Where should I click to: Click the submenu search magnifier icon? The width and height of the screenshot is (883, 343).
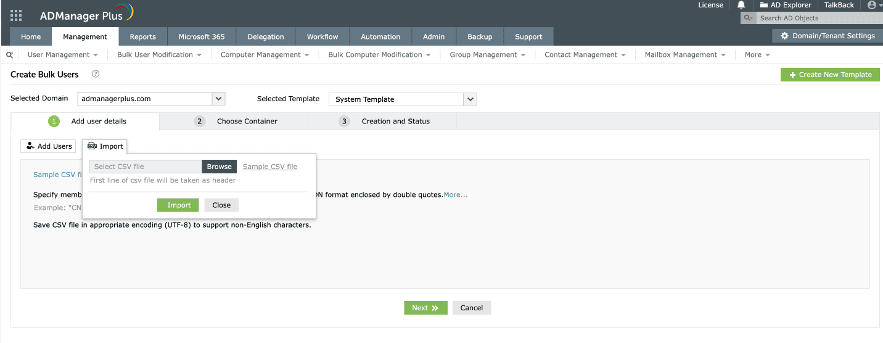[9, 55]
